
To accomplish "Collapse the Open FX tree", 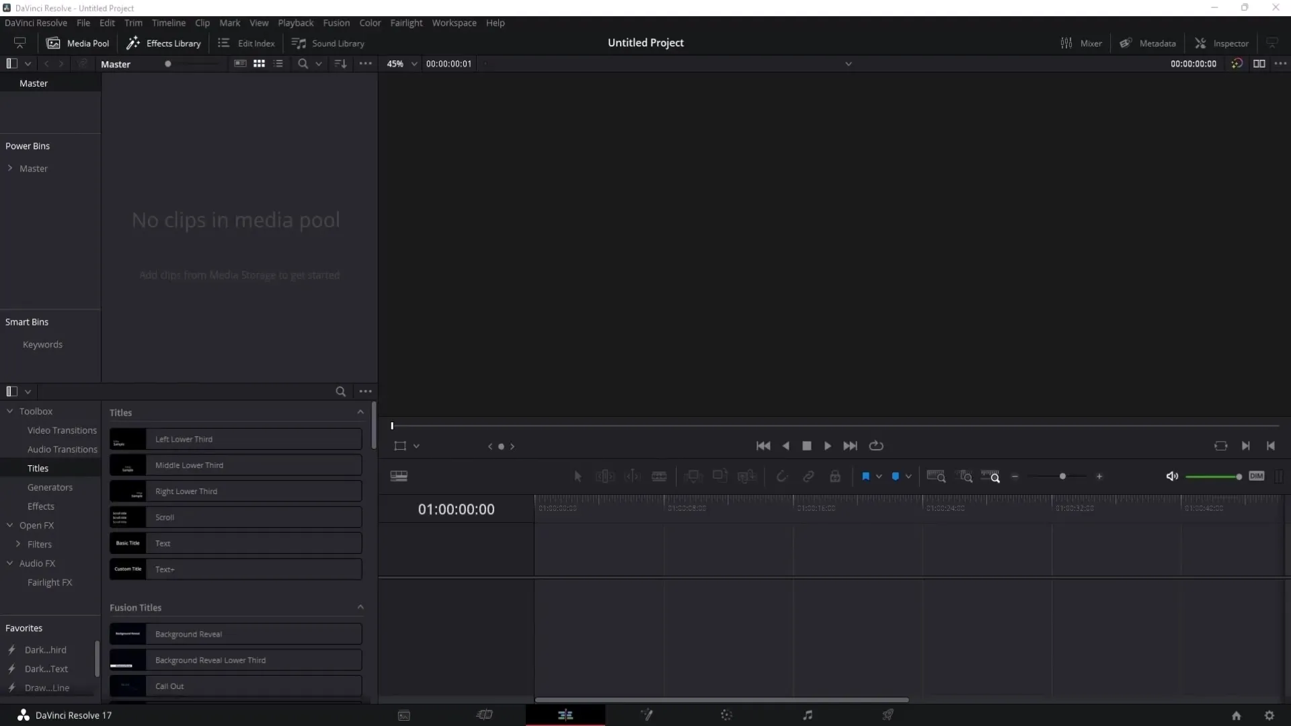I will click(10, 525).
